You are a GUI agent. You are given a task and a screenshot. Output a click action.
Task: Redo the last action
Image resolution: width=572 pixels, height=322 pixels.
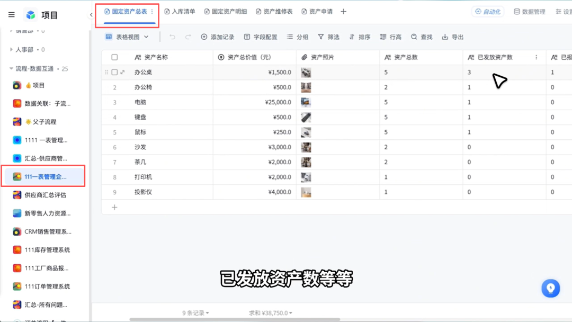[188, 37]
